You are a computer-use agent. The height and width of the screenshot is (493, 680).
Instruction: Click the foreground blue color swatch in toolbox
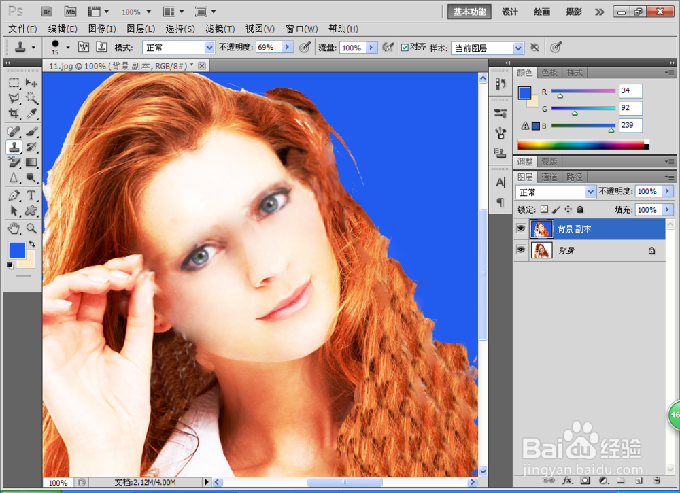point(16,250)
